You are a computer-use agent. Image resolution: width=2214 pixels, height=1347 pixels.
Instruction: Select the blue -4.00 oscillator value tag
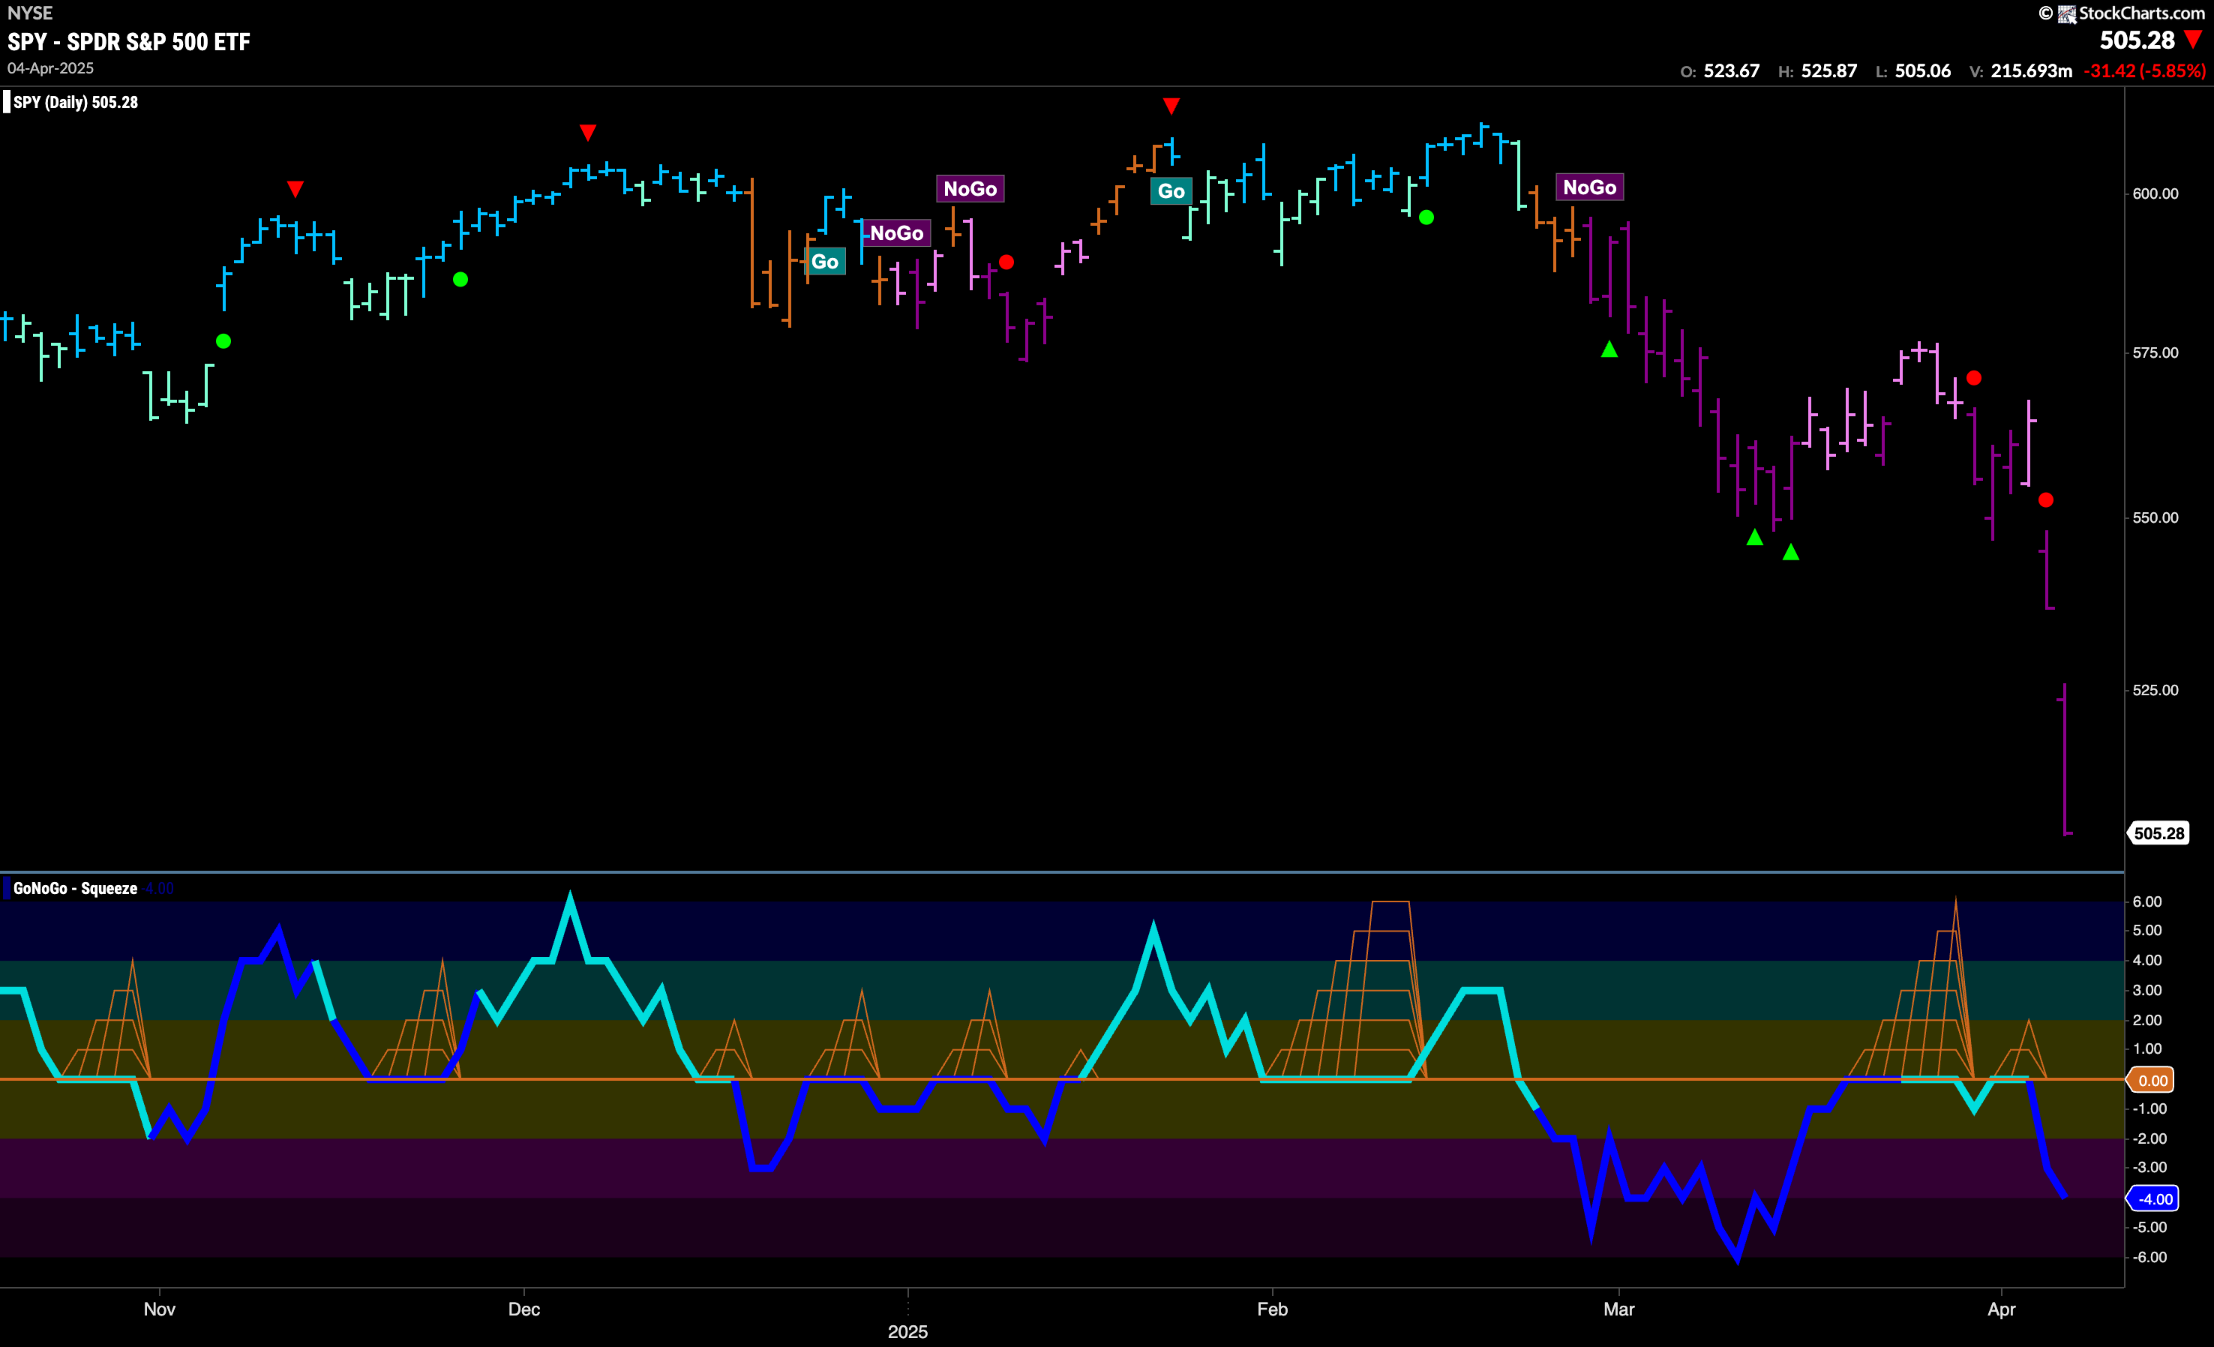2151,1198
